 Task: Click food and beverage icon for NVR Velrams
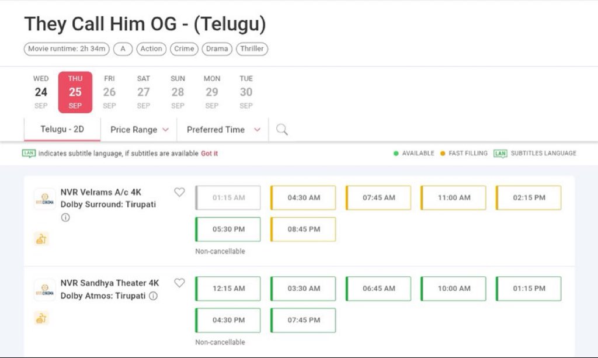[x=41, y=239]
